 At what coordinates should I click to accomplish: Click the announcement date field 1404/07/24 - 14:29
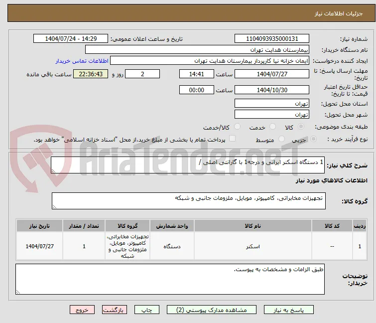pos(71,39)
